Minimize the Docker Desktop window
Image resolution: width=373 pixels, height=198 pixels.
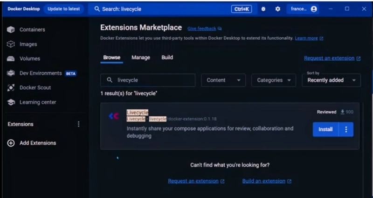(x=331, y=9)
